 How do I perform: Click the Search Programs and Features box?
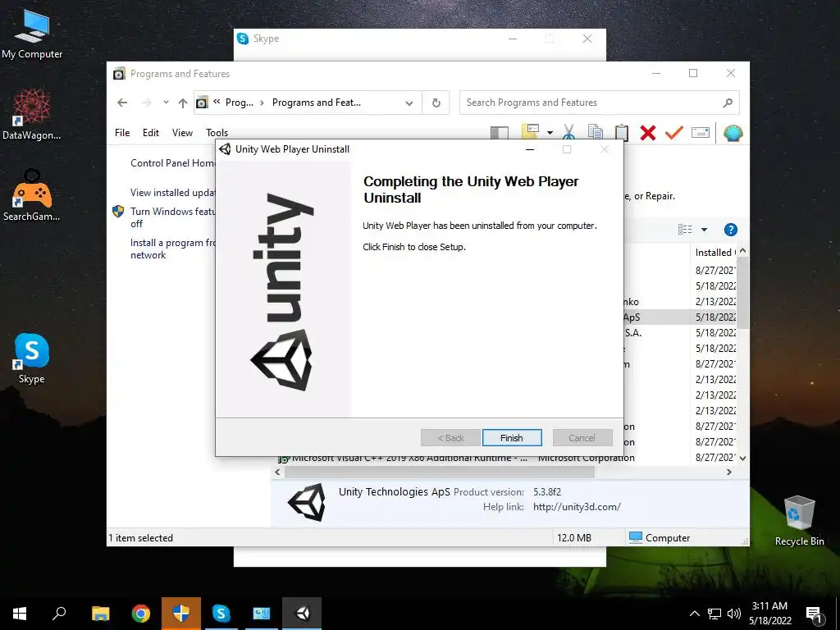[599, 103]
